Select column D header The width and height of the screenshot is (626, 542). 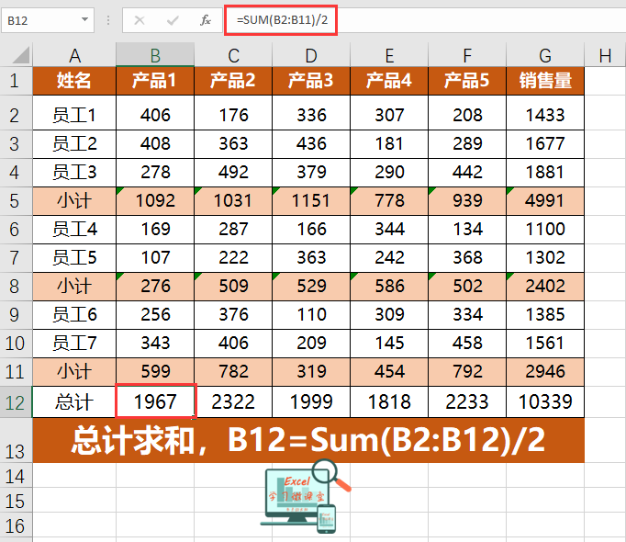pyautogui.click(x=311, y=55)
